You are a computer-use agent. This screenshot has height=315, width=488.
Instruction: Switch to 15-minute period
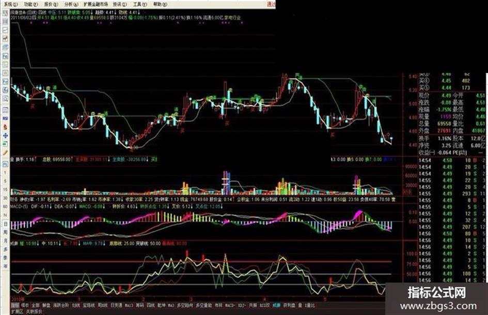5,189
